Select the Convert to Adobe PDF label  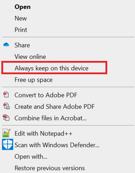pos(46,95)
